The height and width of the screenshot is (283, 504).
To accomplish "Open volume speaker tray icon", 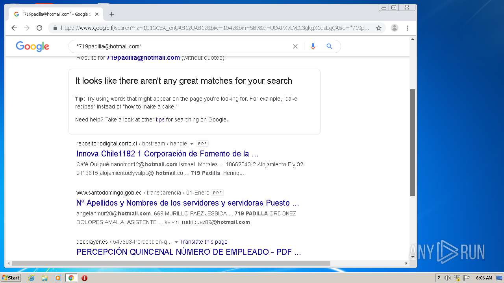I will [448, 278].
